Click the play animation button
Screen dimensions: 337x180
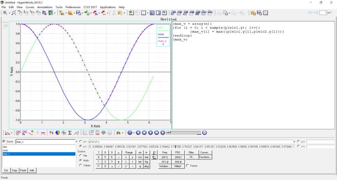[150, 133]
